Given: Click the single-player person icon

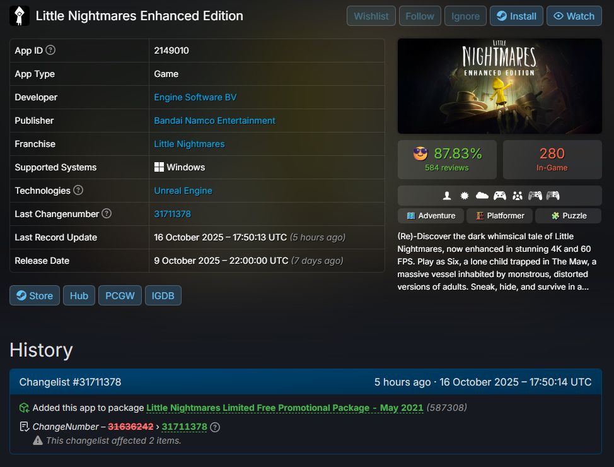Looking at the screenshot, I should pyautogui.click(x=447, y=195).
